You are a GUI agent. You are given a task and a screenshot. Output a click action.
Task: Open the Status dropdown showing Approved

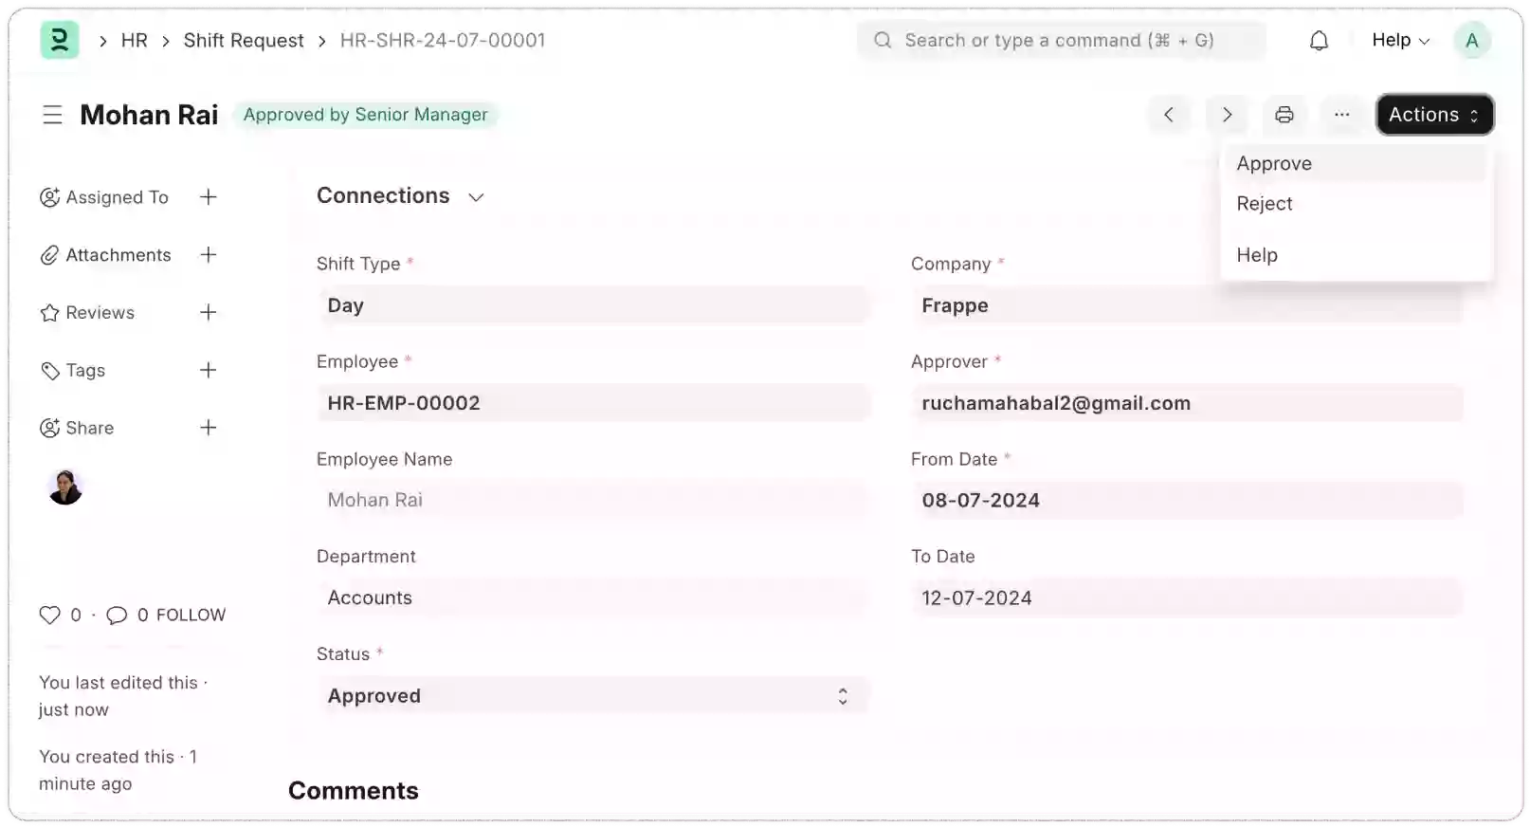click(x=594, y=695)
